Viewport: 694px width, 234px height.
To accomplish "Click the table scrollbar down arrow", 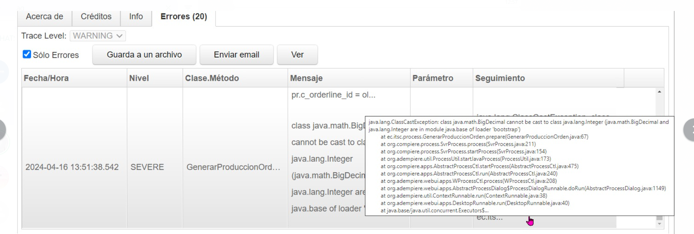I will (x=659, y=224).
